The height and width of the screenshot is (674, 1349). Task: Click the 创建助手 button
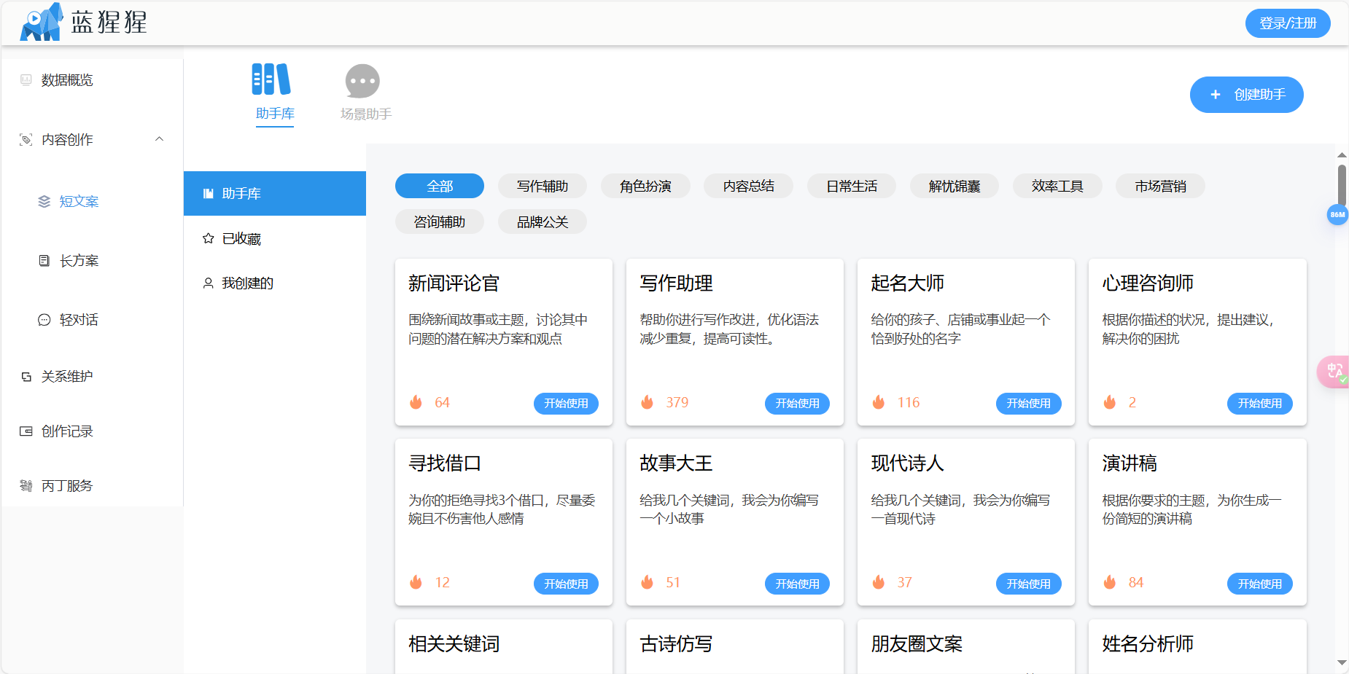[1246, 95]
